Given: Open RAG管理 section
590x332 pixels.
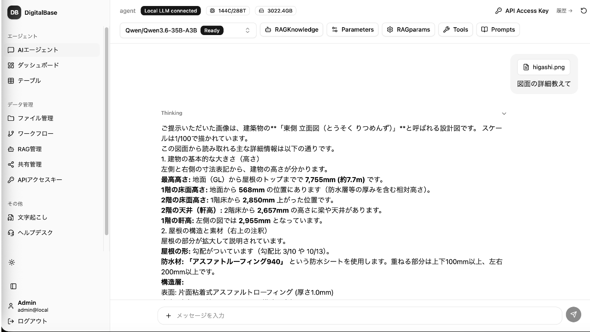Looking at the screenshot, I should click(53, 149).
